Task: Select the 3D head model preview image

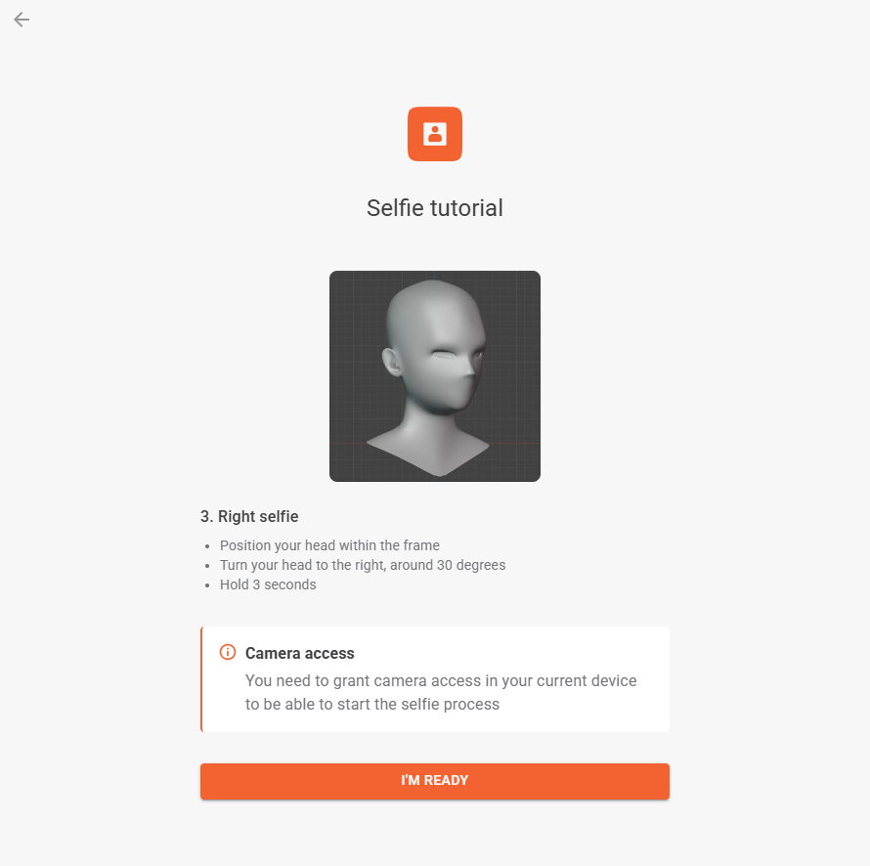Action: click(435, 376)
